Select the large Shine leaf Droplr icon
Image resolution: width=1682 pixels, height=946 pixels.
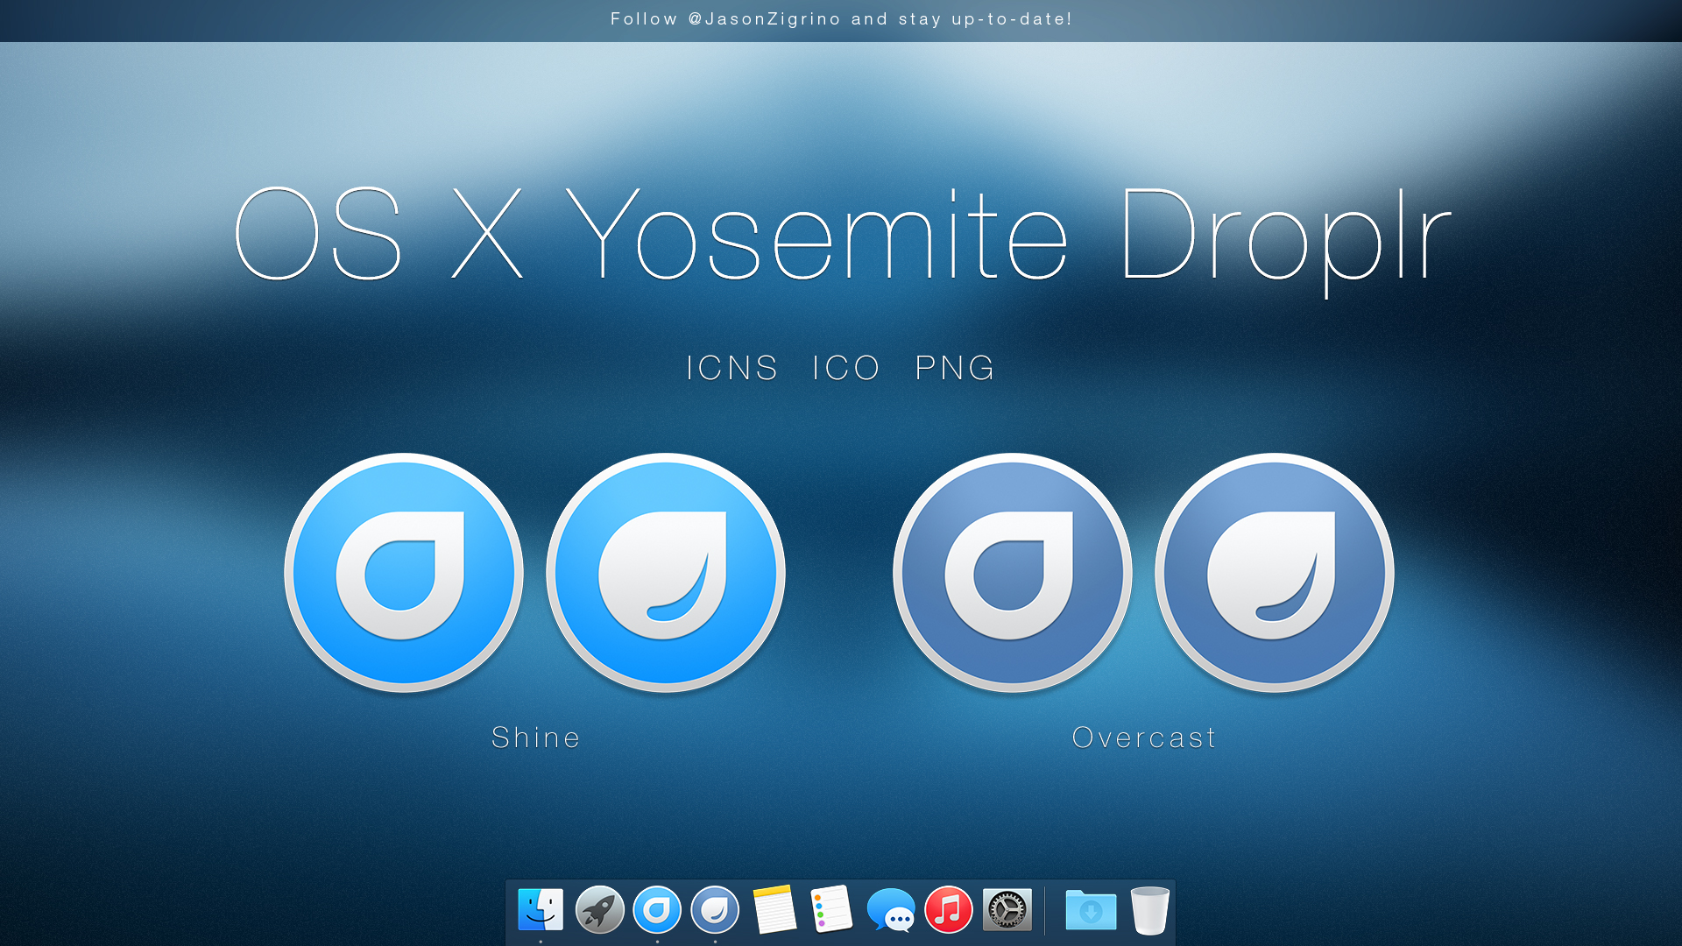click(x=666, y=573)
